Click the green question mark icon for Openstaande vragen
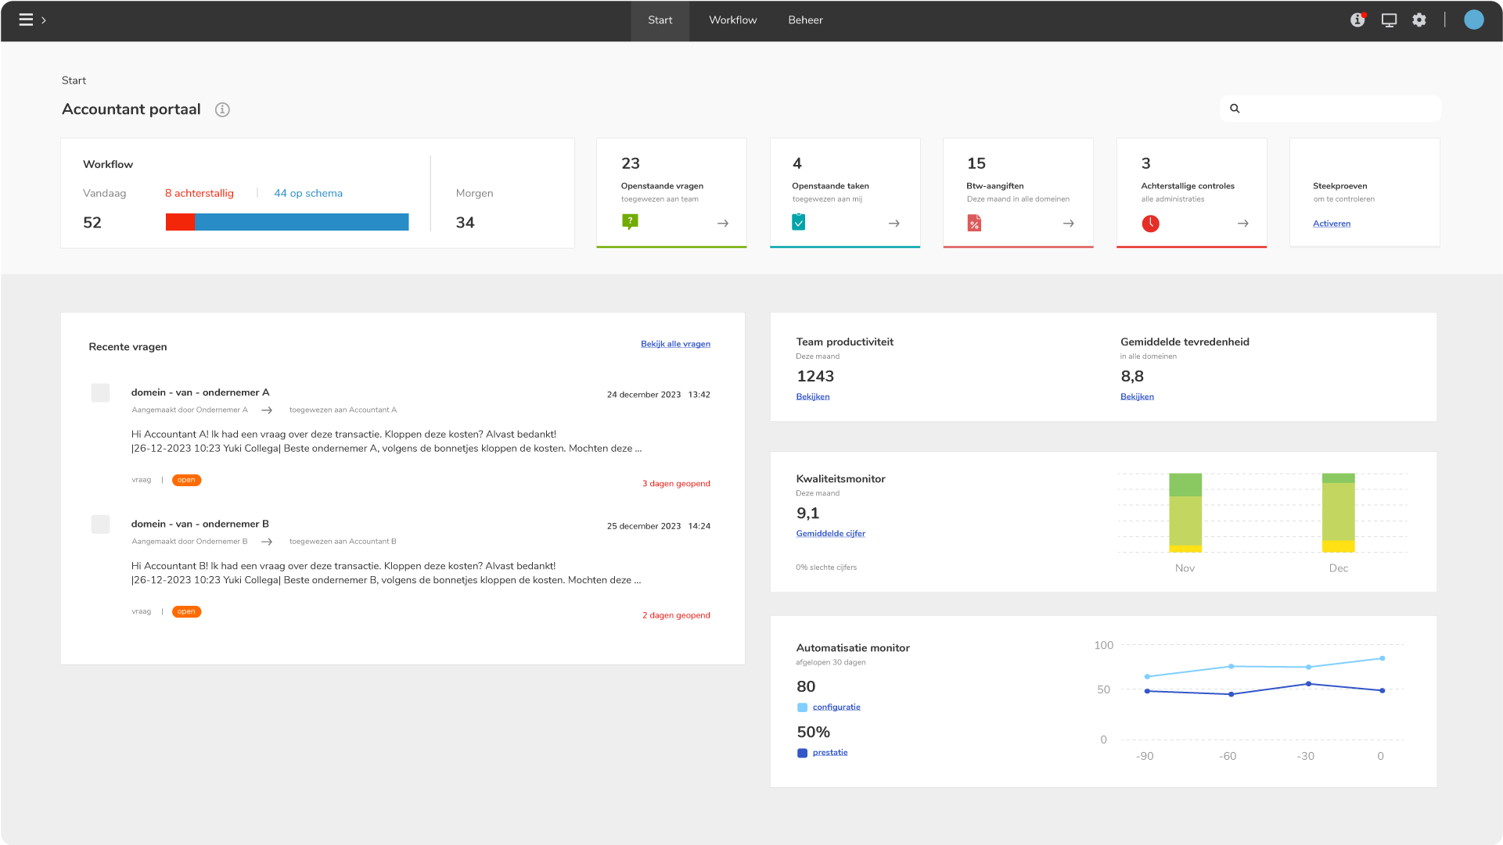This screenshot has width=1503, height=845. point(630,222)
